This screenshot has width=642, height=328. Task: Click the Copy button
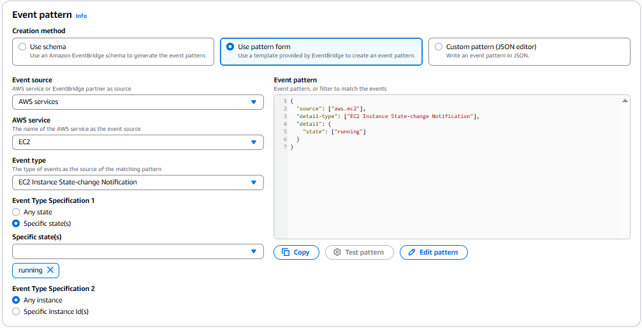[x=296, y=252]
